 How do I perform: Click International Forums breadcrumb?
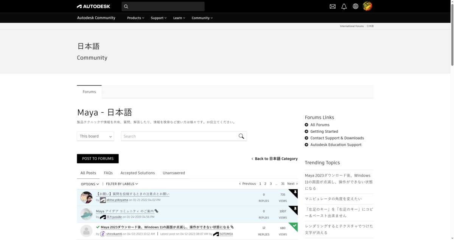coord(351,26)
